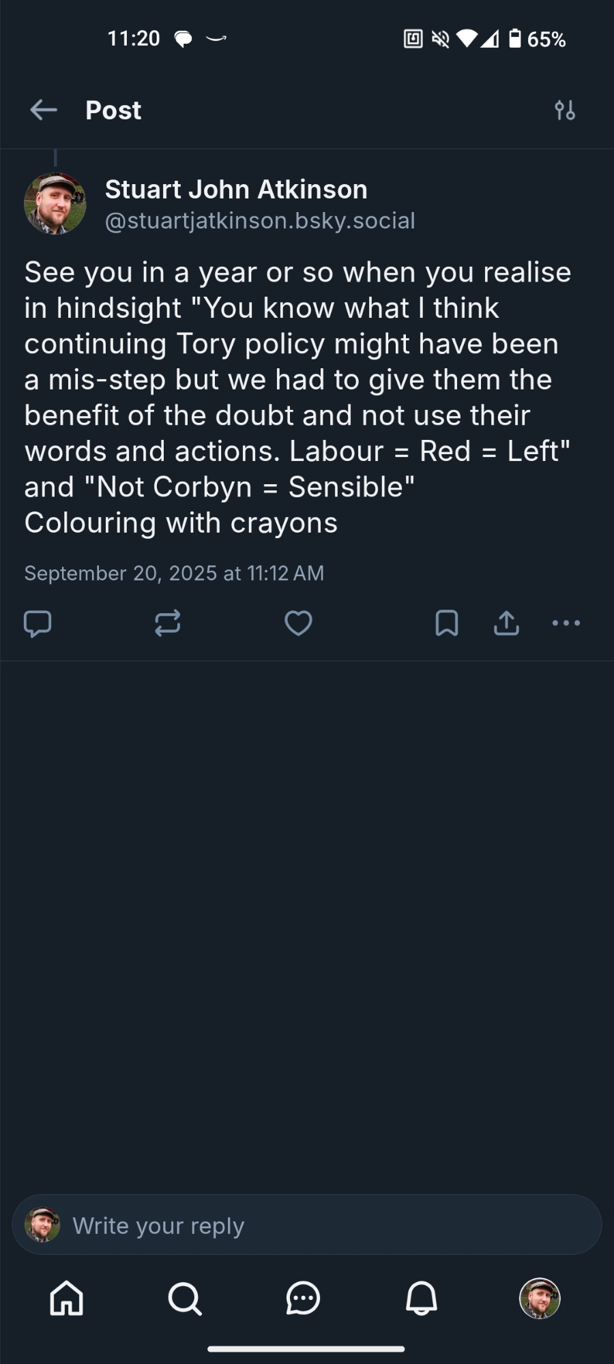
Task: Like the post with heart icon
Action: tap(298, 623)
